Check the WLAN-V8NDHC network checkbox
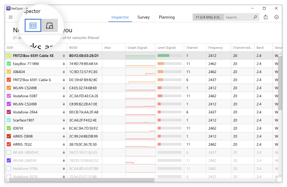287x187 pixels. [9, 152]
